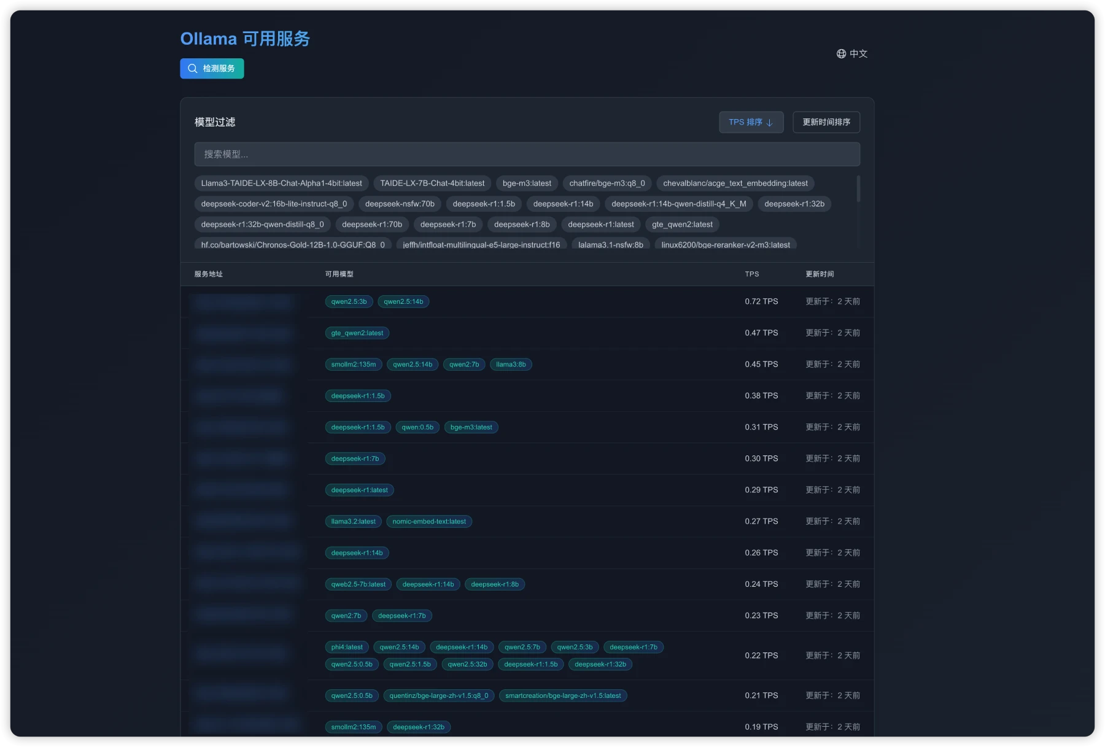Switch sorting to 更新时间排序

pos(826,122)
